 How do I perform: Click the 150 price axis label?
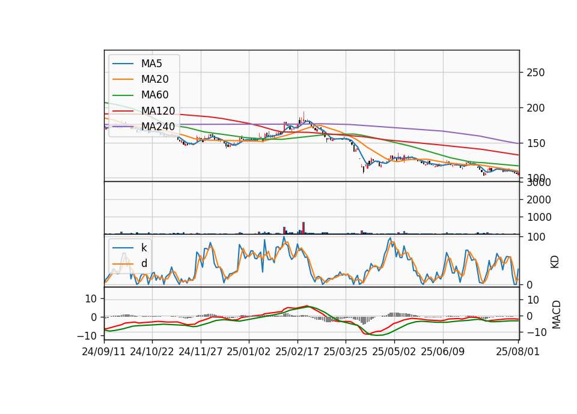[x=536, y=143]
